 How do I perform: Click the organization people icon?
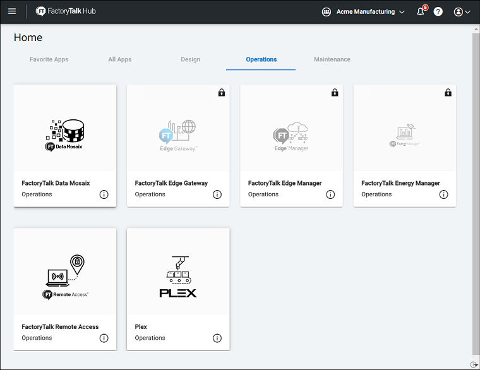[x=327, y=12]
